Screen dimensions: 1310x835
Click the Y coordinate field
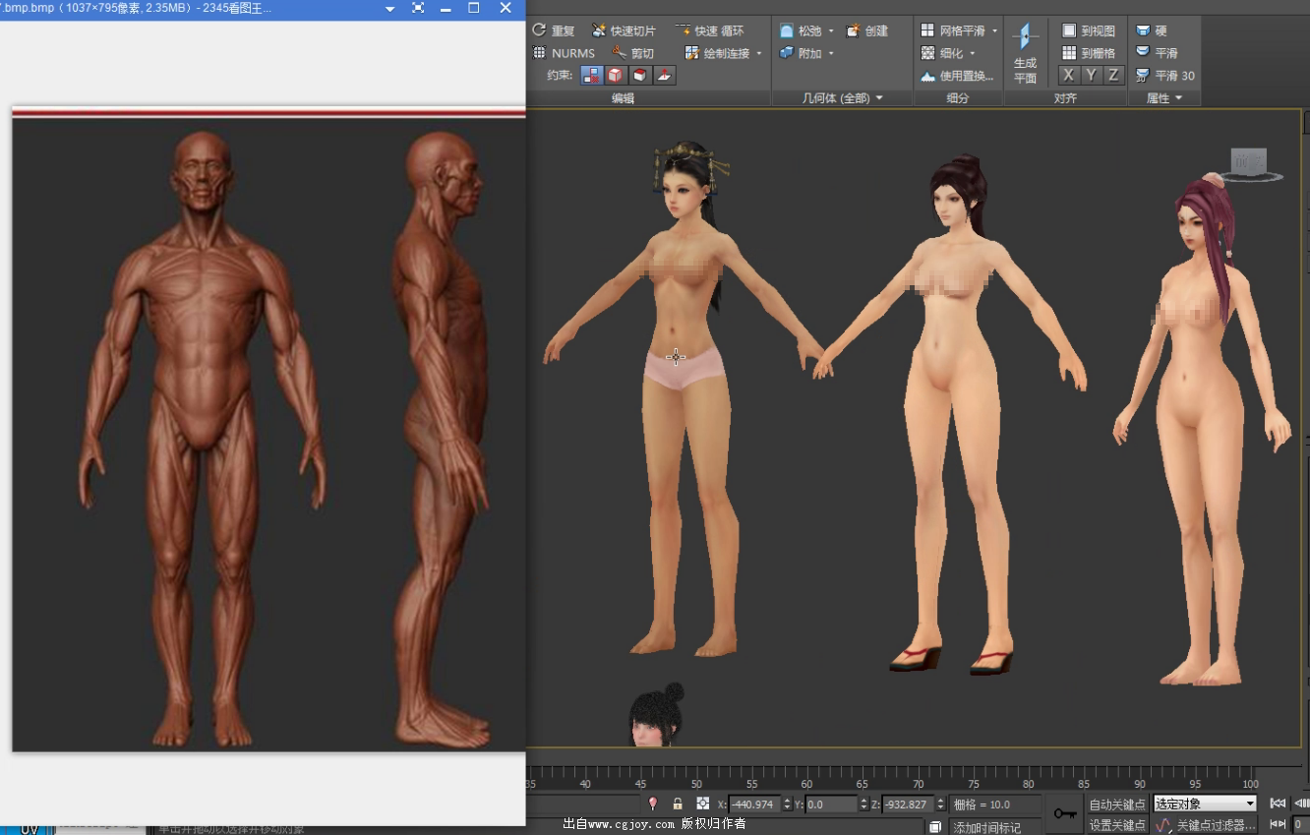832,805
